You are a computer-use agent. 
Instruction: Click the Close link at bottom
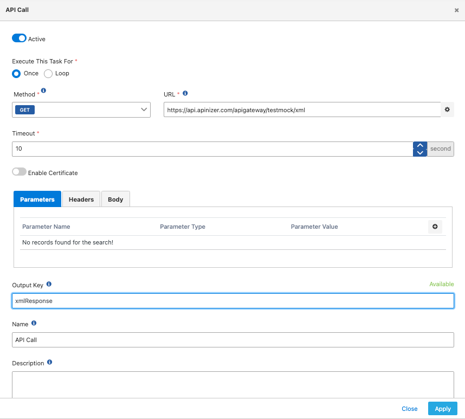pos(409,409)
